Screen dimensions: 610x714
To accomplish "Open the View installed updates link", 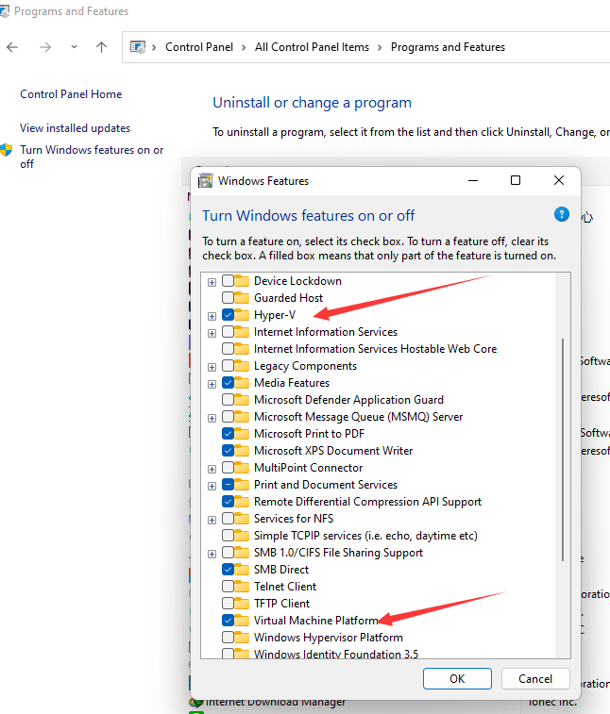I will tap(76, 128).
